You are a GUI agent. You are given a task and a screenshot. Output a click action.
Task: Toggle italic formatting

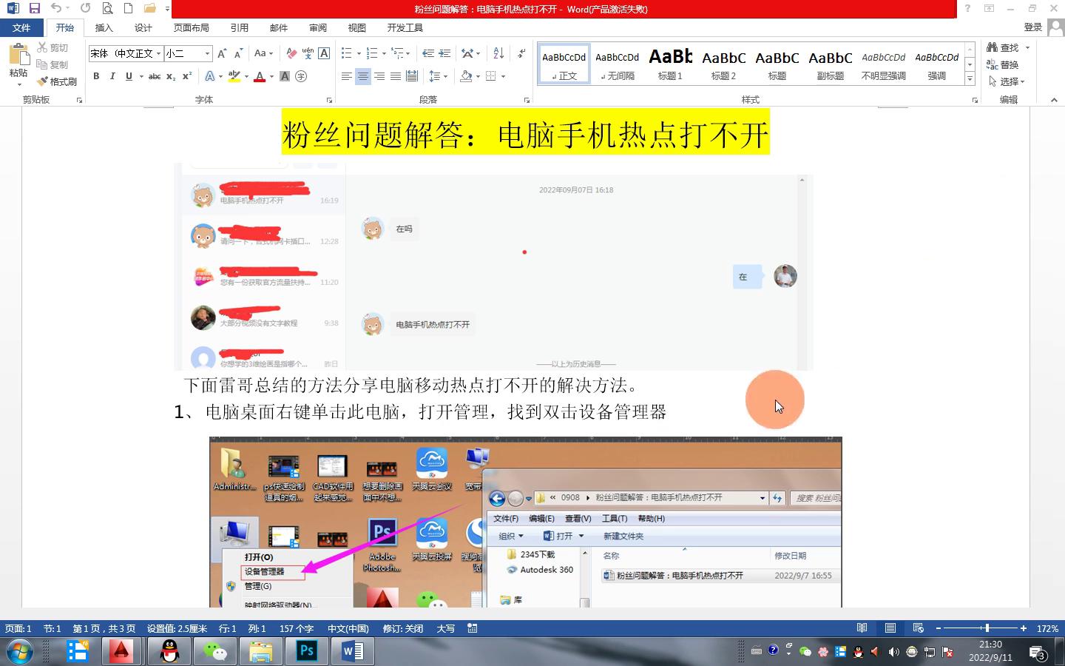click(x=112, y=76)
